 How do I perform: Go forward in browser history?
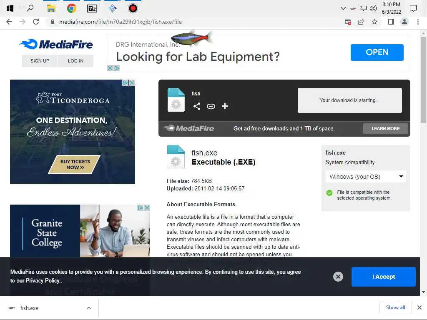[x=23, y=22]
